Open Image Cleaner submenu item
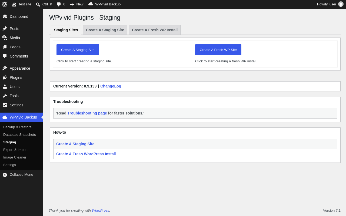The width and height of the screenshot is (346, 216). 15,157
